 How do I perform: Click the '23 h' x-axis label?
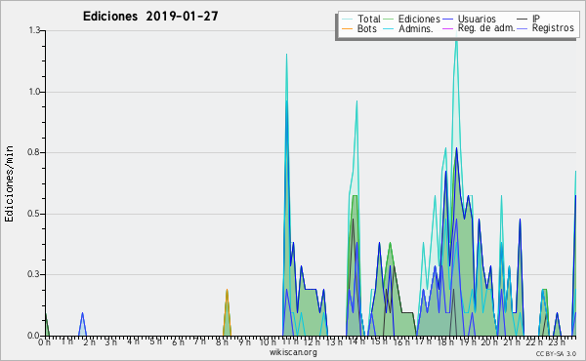coord(557,342)
